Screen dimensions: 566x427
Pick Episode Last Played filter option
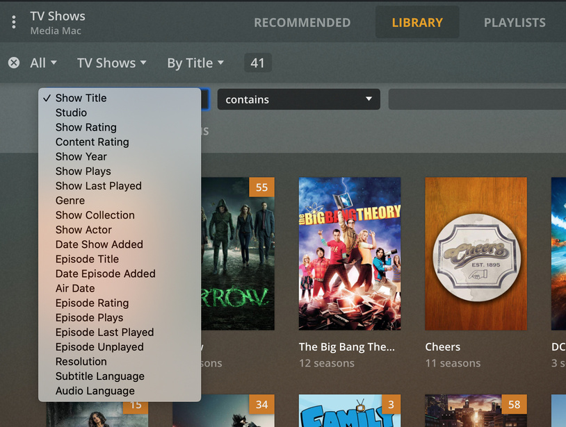[x=120, y=333]
